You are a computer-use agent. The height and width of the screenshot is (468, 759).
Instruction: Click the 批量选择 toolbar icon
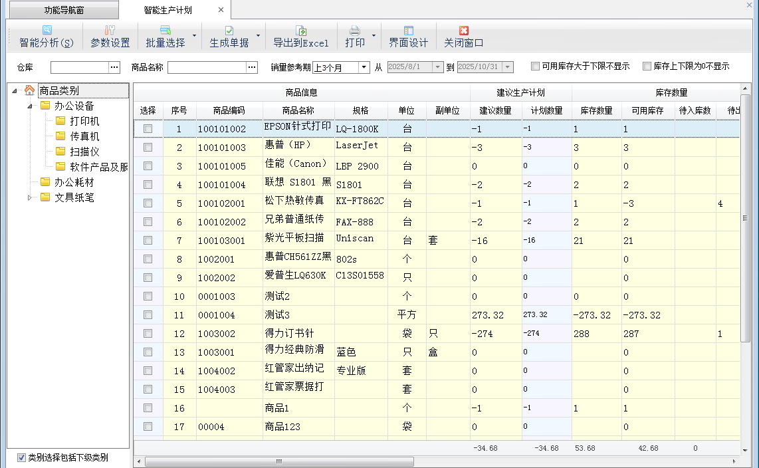click(165, 31)
